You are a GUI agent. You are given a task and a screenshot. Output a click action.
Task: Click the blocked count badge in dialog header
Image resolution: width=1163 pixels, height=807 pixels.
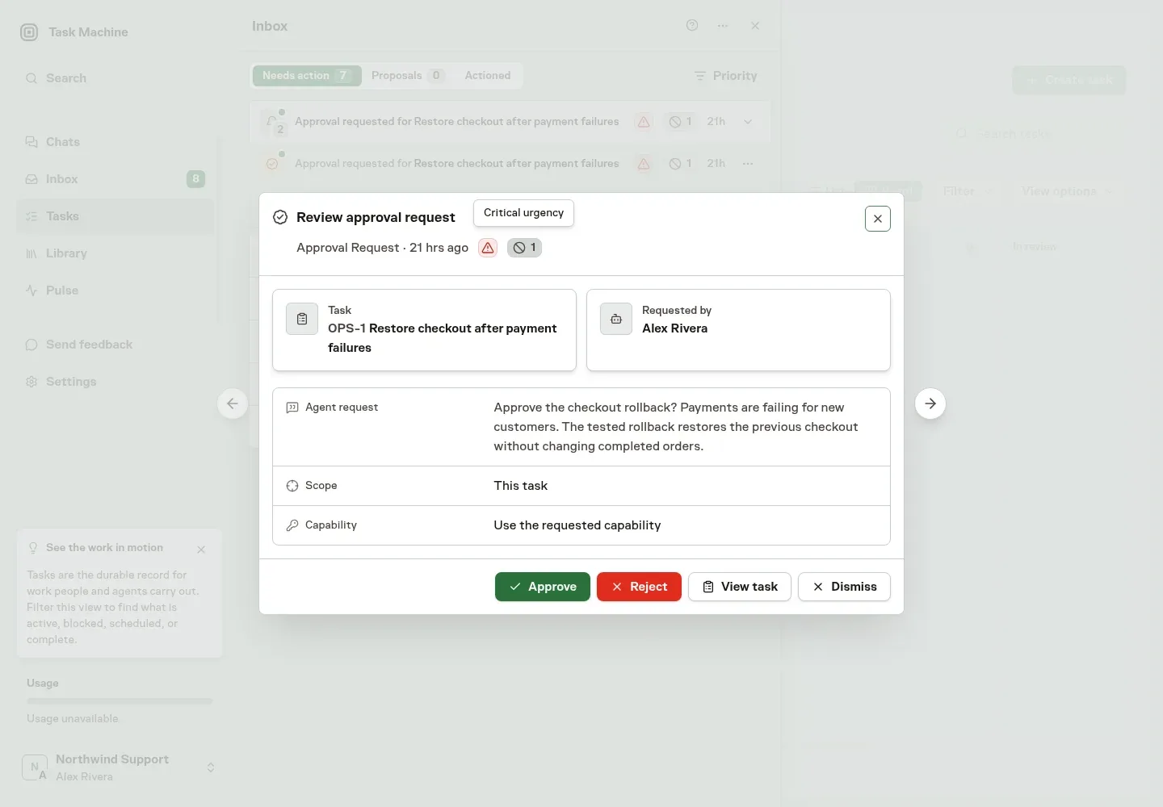tap(524, 248)
